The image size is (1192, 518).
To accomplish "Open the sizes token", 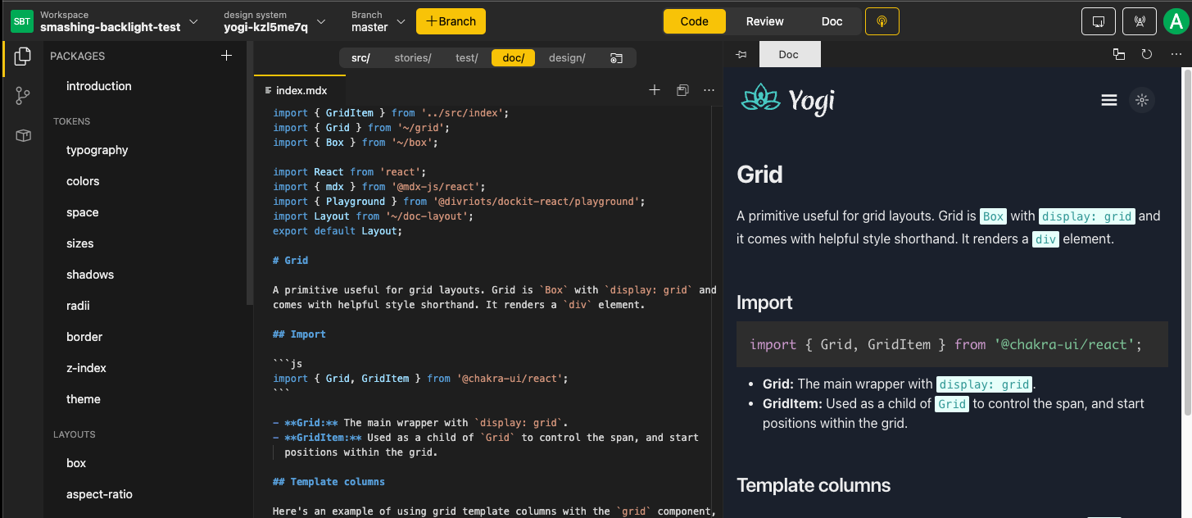I will point(80,243).
